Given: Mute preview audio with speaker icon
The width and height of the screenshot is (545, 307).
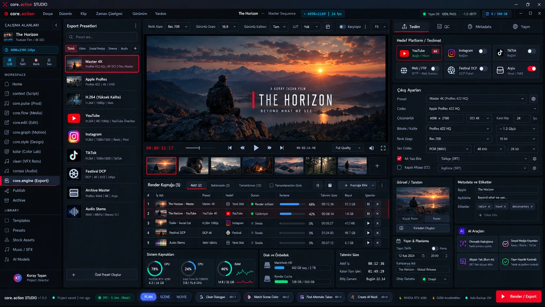Looking at the screenshot, I should (371, 148).
